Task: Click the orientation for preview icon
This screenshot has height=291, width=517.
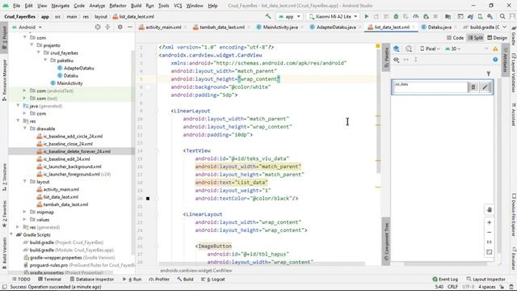Action: point(409,48)
